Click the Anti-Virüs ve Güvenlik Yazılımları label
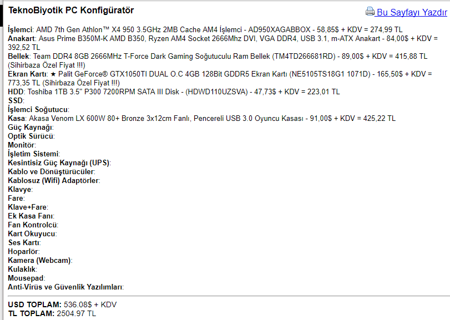Viewport: 450px width, 320px height. coord(65,287)
